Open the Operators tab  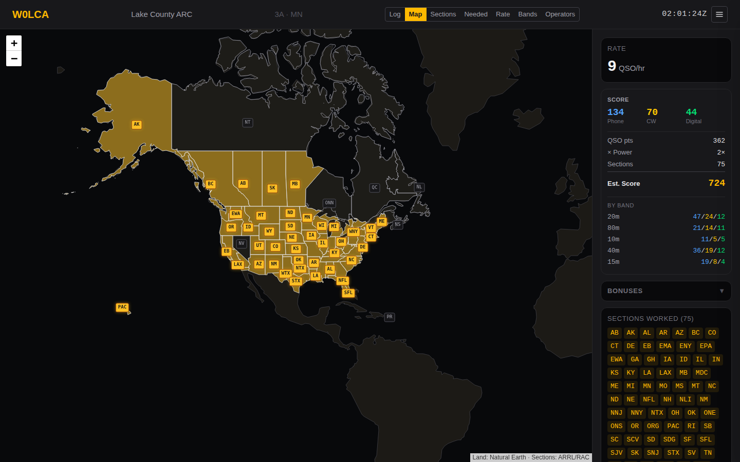coord(560,14)
